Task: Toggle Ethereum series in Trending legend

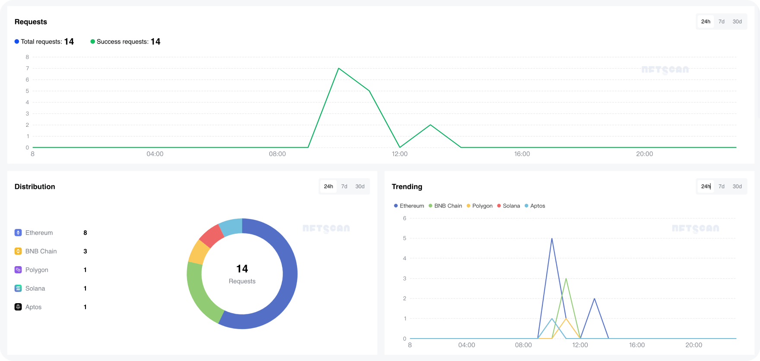Action: (409, 206)
